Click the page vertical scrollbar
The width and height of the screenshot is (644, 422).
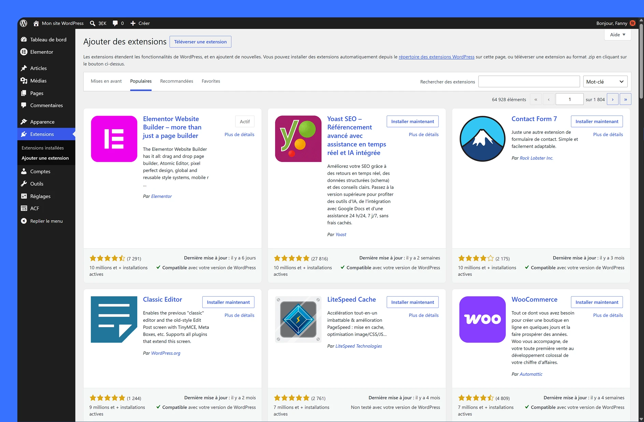pyautogui.click(x=641, y=61)
